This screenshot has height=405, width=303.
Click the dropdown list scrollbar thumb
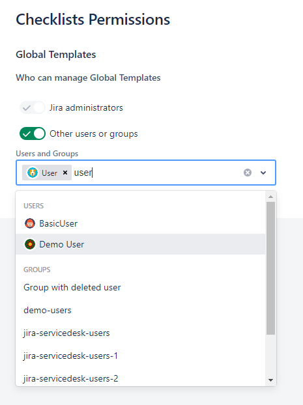(x=270, y=268)
